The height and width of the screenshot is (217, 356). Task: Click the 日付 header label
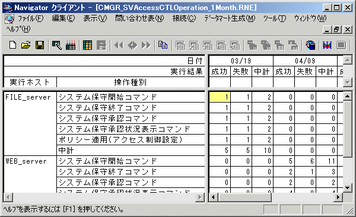point(195,61)
